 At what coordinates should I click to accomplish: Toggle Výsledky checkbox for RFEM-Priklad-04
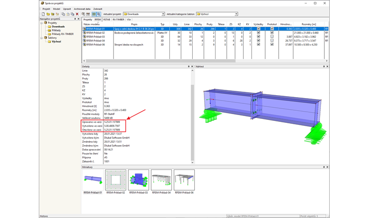(x=258, y=40)
